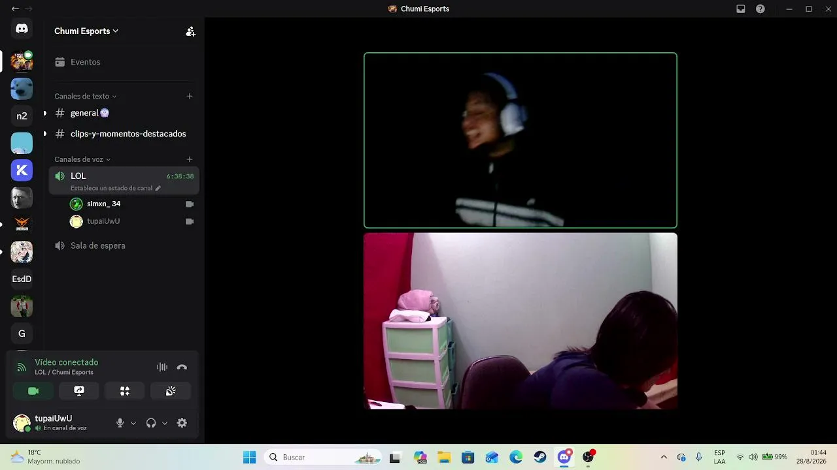837x470 pixels.
Task: Click the Establece un estado de canal link
Action: pos(111,188)
